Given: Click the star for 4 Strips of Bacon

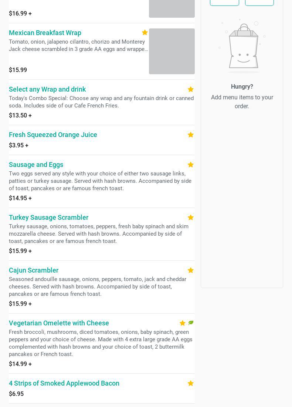Looking at the screenshot, I should tap(191, 383).
